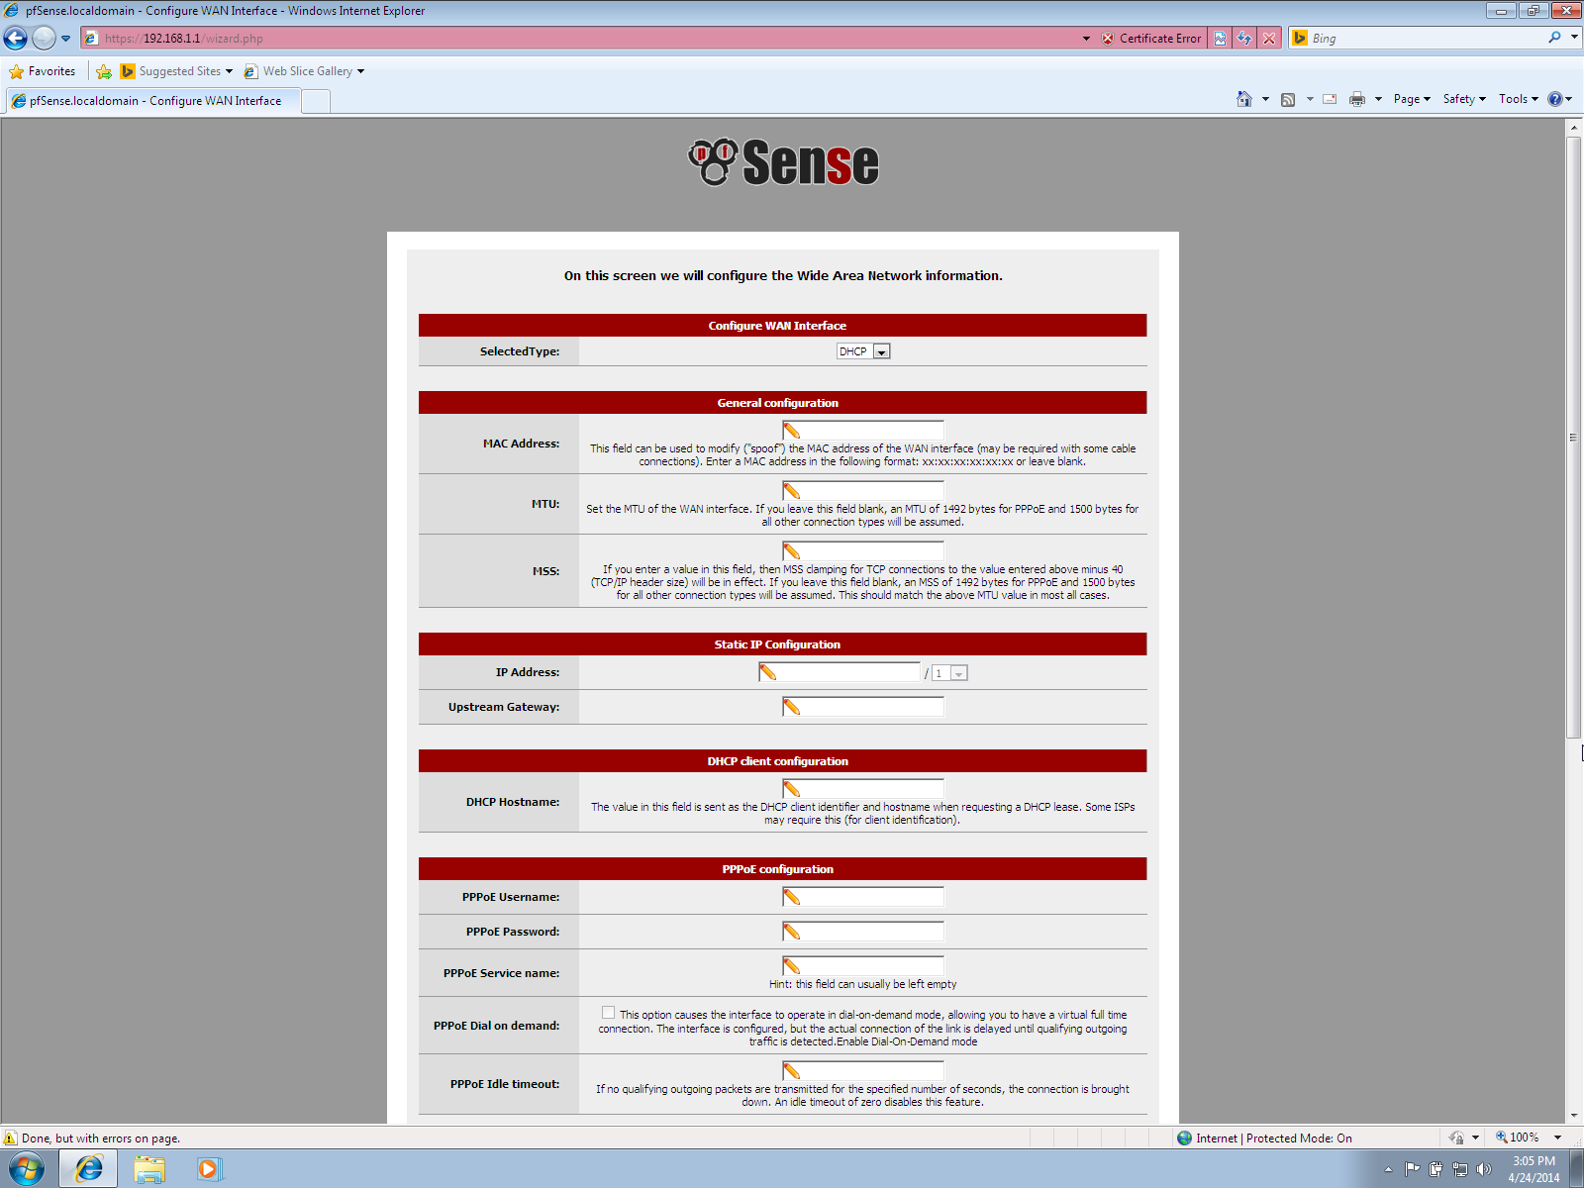Open Windows Media Player taskbar icon
The width and height of the screenshot is (1584, 1188).
pos(209,1169)
